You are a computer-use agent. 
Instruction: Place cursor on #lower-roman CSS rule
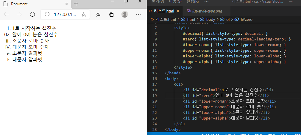234,45
